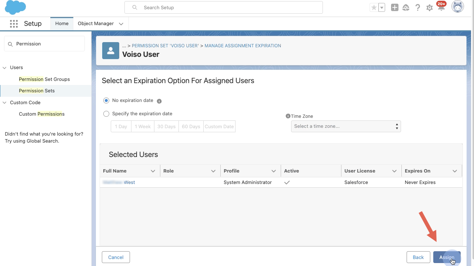Click the info icon beside No expiration date

pos(159,101)
